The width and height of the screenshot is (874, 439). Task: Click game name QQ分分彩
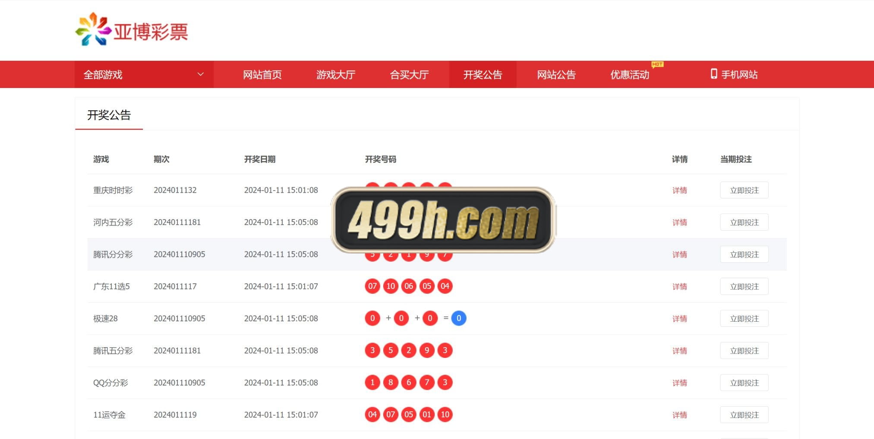(110, 383)
